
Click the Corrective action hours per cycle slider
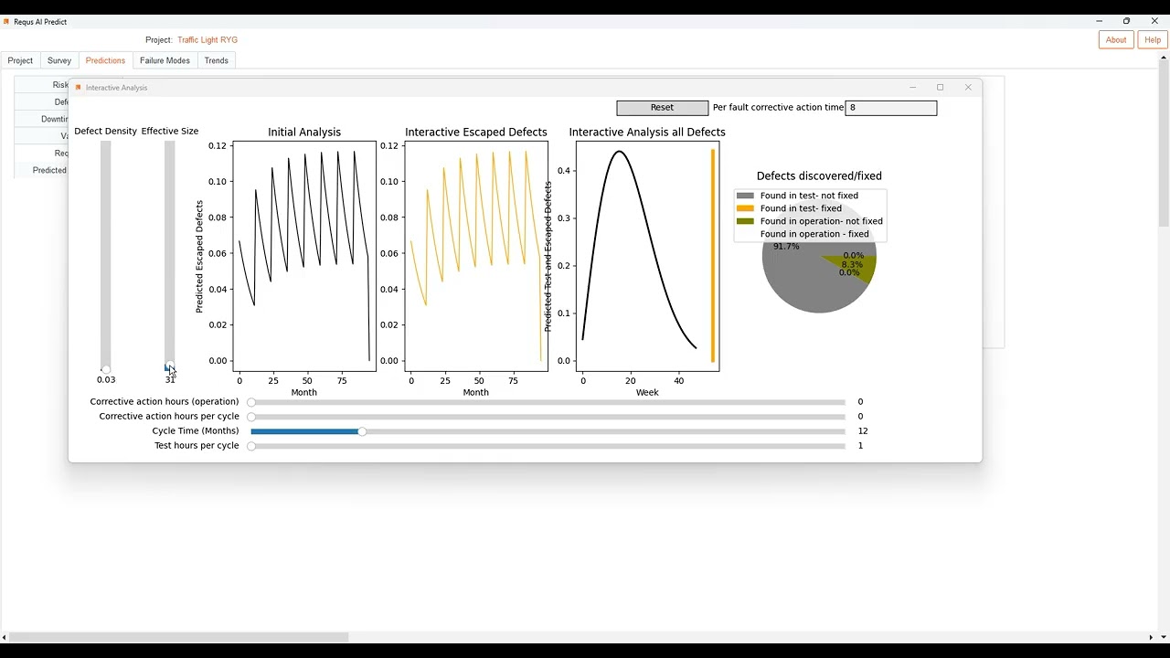click(x=548, y=417)
